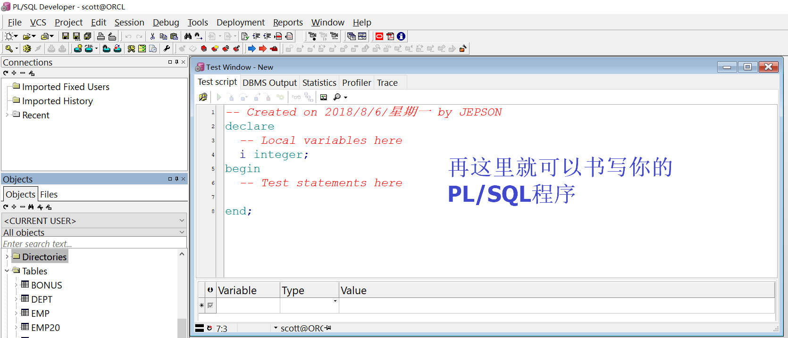This screenshot has height=338, width=788.
Task: Open the variable Type dropdown
Action: coord(335,301)
